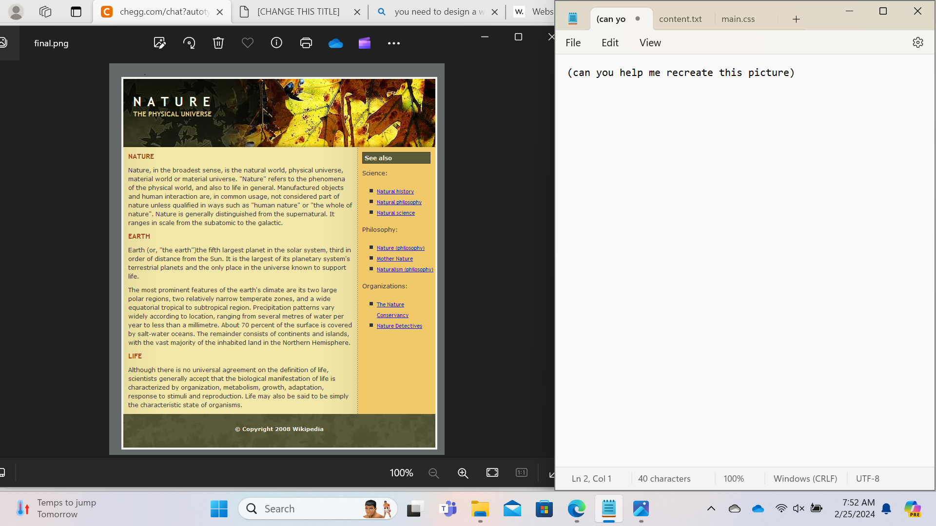Show file information for the image
This screenshot has height=526, width=936.
pyautogui.click(x=276, y=43)
